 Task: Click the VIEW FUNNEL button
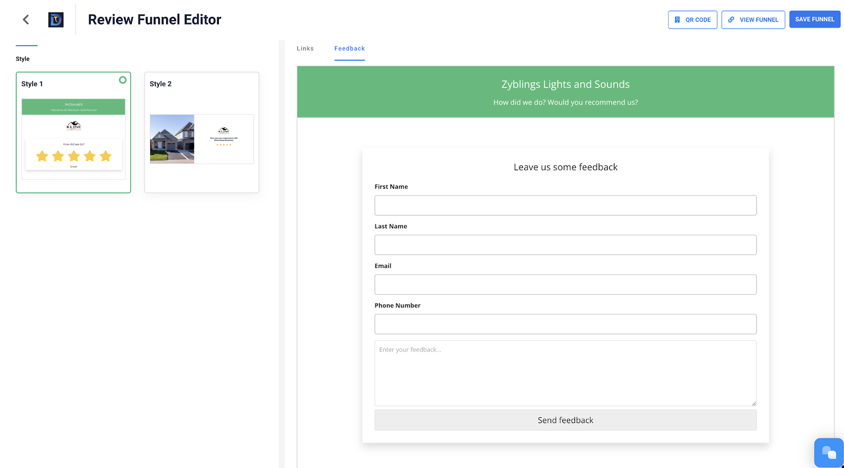point(753,19)
